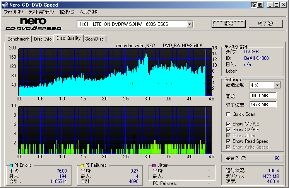Click the copy-to-clipboard icon in title bar
The height and width of the screenshot is (188, 289).
(254, 5)
